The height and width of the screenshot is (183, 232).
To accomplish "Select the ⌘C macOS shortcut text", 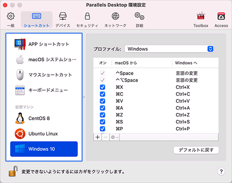I will (x=119, y=94).
